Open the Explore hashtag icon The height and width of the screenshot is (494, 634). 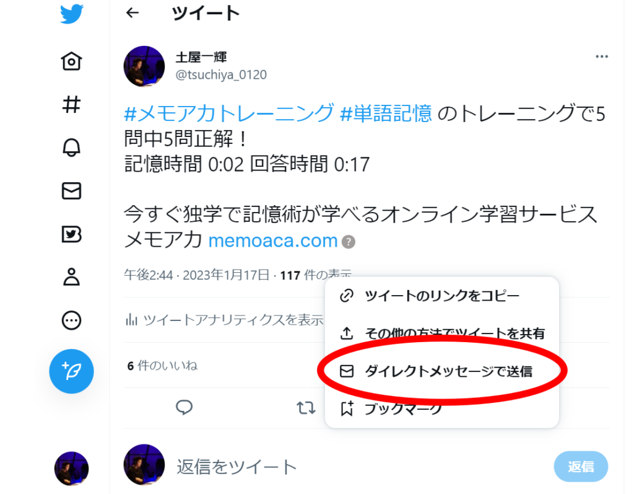pos(72,105)
